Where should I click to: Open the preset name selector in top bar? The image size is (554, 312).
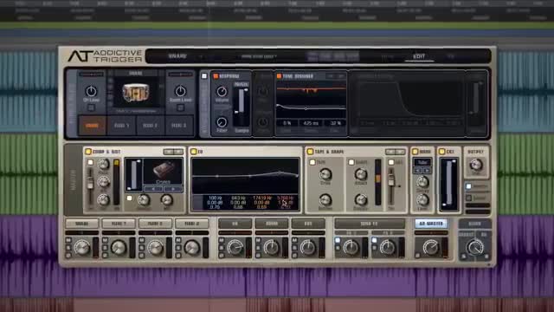[259, 56]
